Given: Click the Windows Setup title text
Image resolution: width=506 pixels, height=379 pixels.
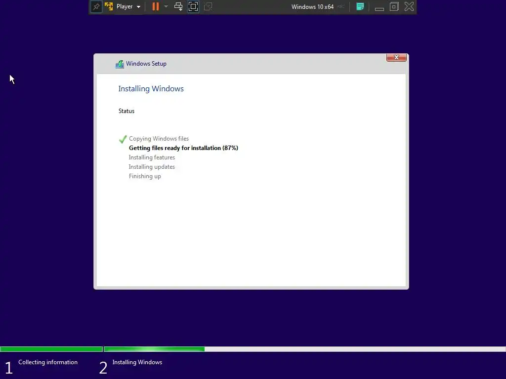Looking at the screenshot, I should click(x=146, y=64).
